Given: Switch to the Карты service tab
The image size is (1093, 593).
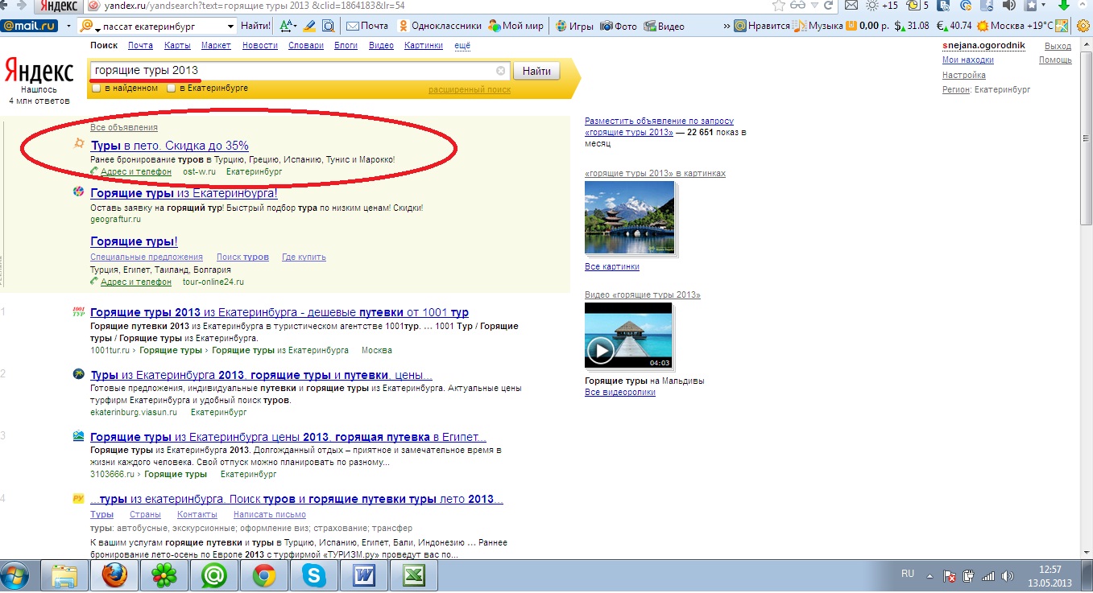Looking at the screenshot, I should [x=177, y=46].
